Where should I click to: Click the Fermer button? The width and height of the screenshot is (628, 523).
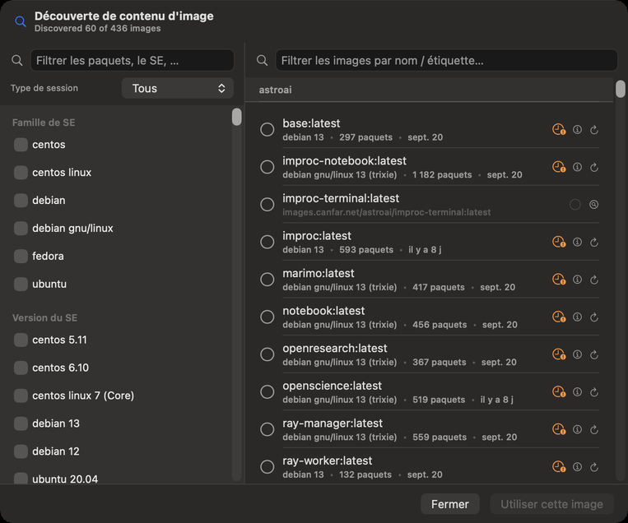(x=449, y=504)
